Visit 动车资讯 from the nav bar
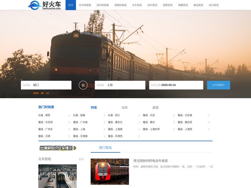 [152, 5]
